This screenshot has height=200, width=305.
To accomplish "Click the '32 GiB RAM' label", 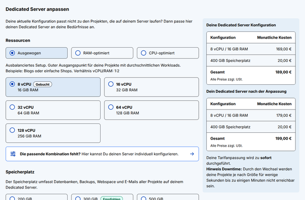I will tap(127, 90).
